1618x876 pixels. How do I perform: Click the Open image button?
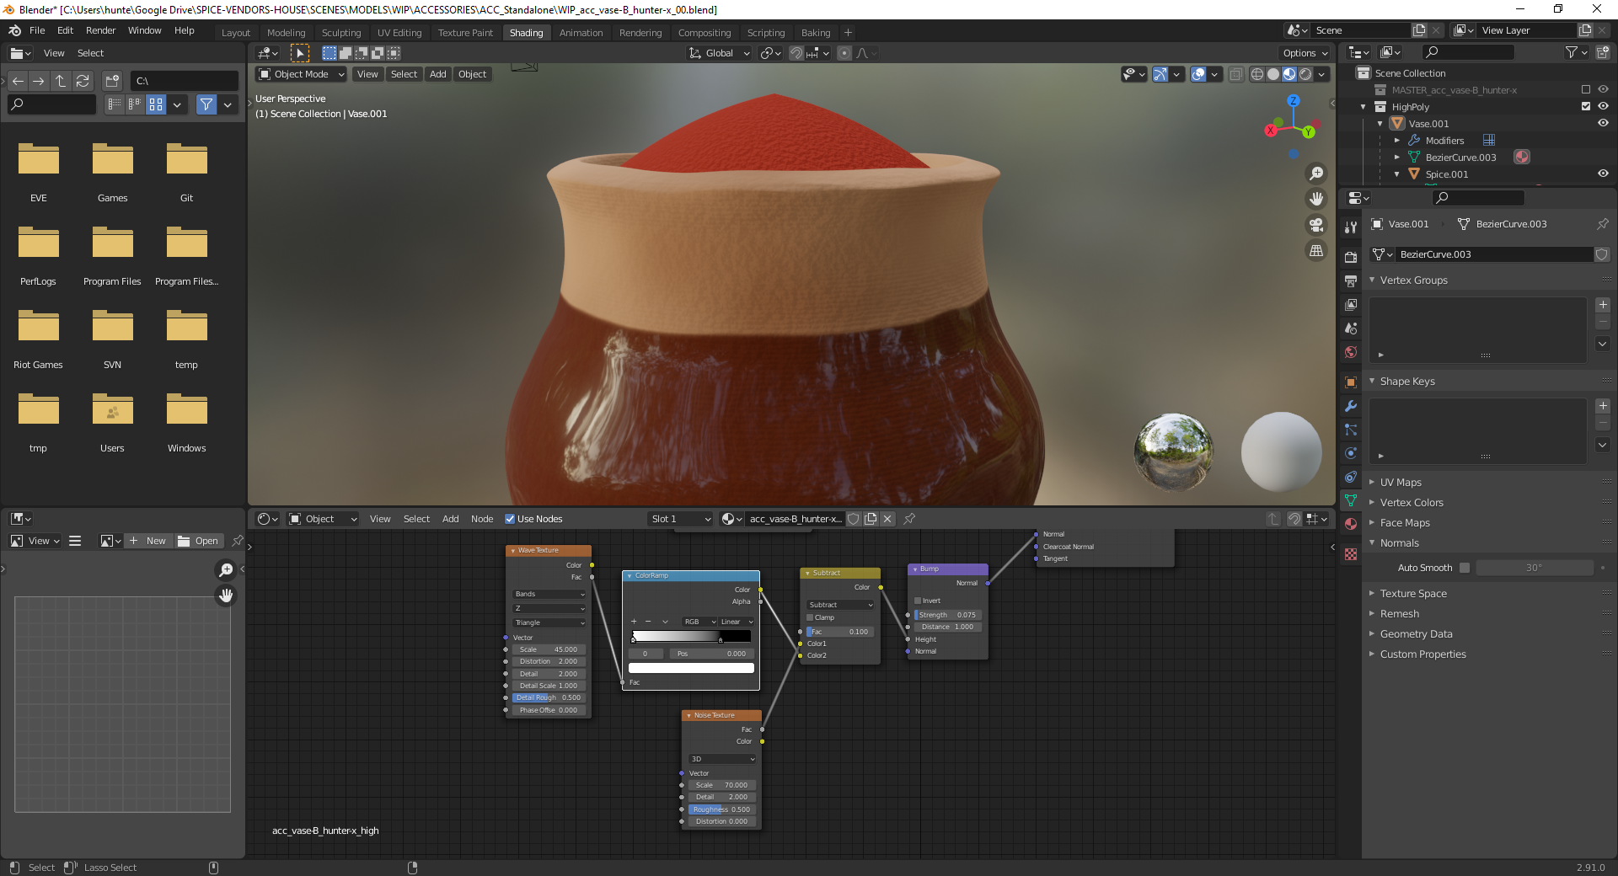199,541
